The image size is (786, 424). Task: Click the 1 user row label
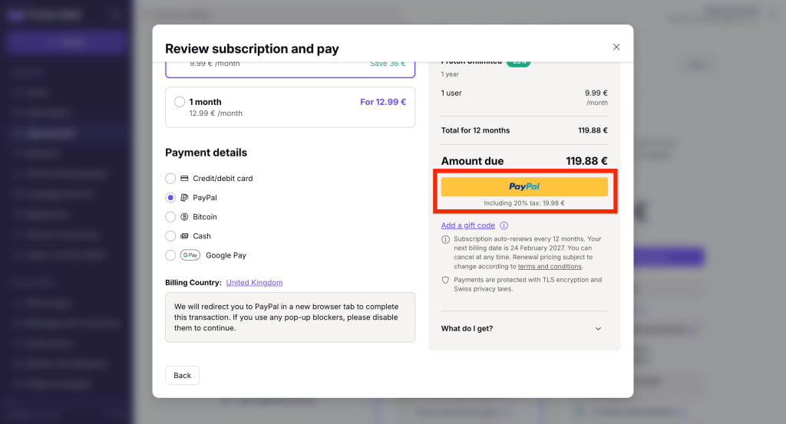[451, 93]
